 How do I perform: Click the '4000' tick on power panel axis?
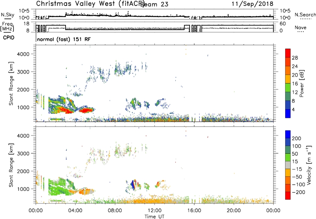[23, 54]
